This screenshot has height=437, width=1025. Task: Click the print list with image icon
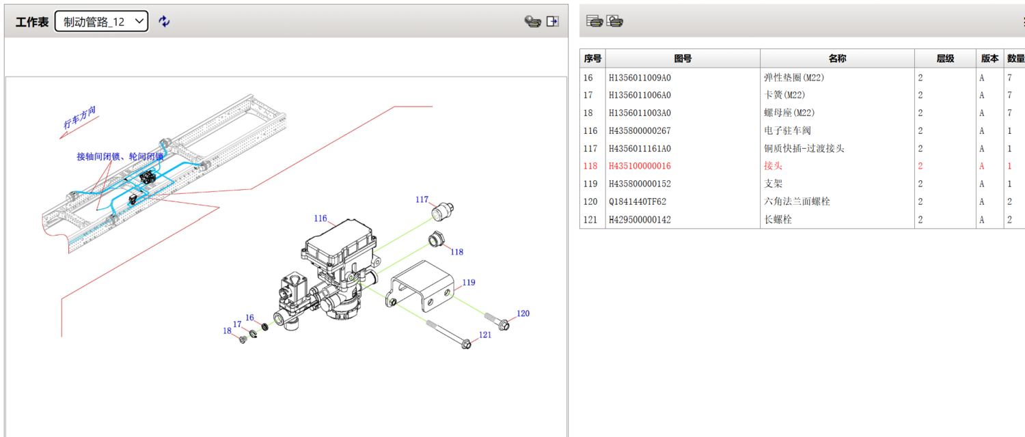point(615,21)
